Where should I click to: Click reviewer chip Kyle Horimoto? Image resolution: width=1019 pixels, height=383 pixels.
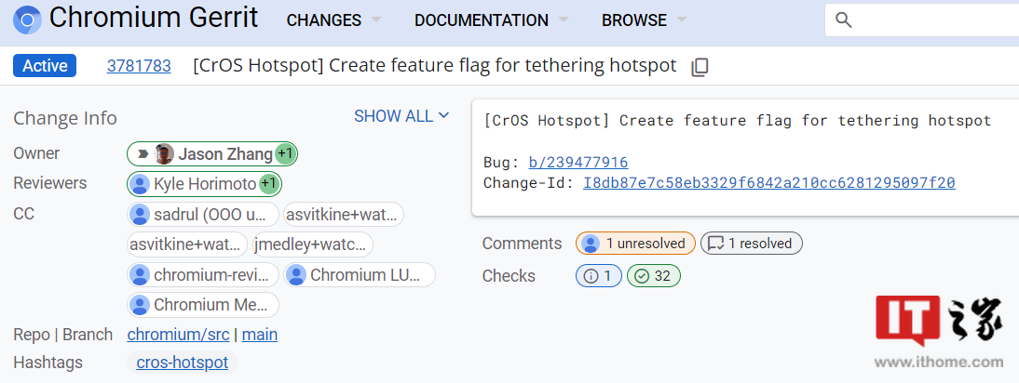click(x=204, y=184)
